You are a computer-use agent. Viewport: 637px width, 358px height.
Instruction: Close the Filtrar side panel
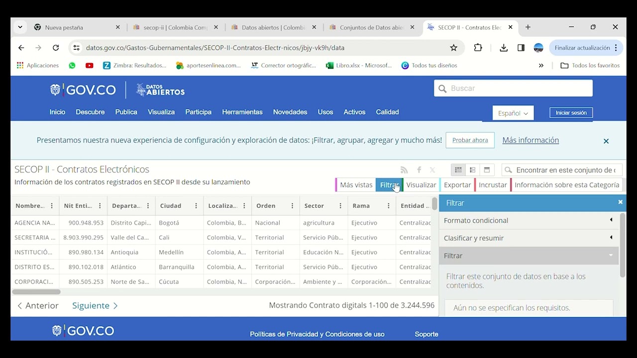(x=620, y=202)
